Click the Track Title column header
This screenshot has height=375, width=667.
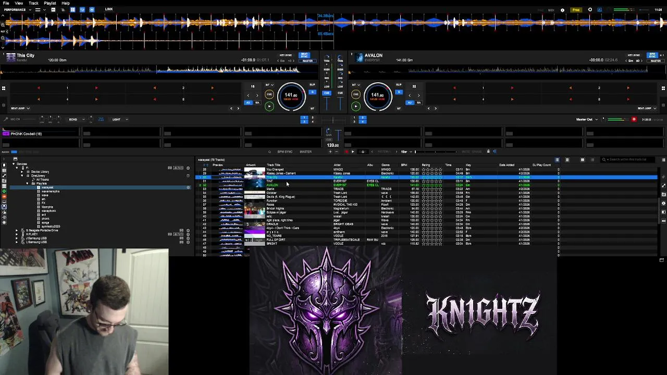pos(274,165)
